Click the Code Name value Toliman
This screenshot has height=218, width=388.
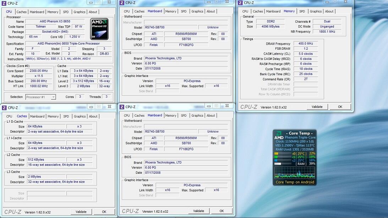click(x=40, y=27)
